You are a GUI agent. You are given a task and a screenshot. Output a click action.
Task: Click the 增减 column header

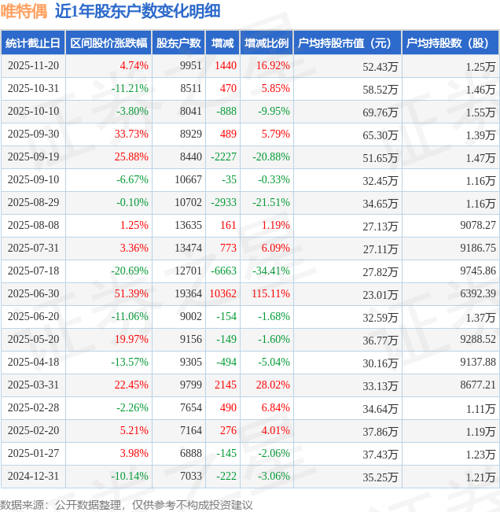[222, 42]
